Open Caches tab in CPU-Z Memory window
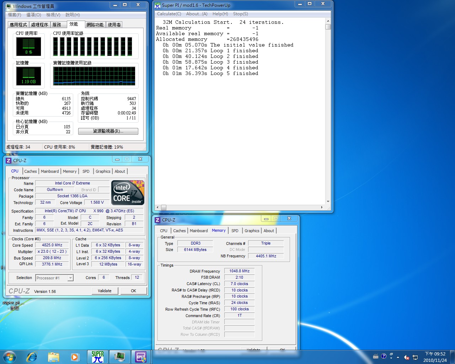Screen dimensions: 455x364 [180, 231]
